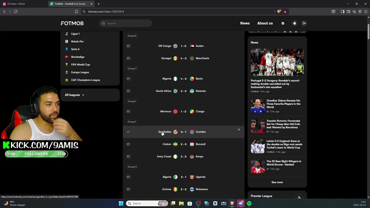Favorite the Seychelles vs Gambia match star
This screenshot has width=370, height=208.
click(x=239, y=129)
